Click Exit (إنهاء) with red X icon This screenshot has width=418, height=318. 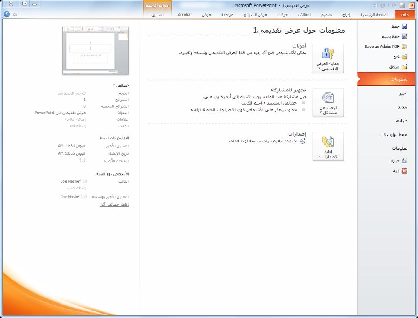click(400, 171)
